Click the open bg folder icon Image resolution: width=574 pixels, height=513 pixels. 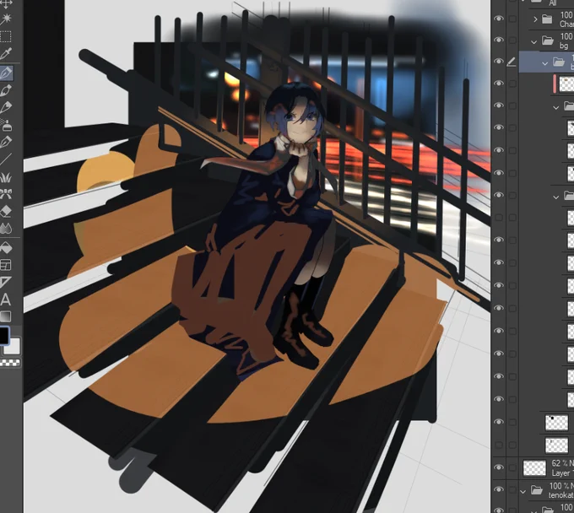click(548, 40)
